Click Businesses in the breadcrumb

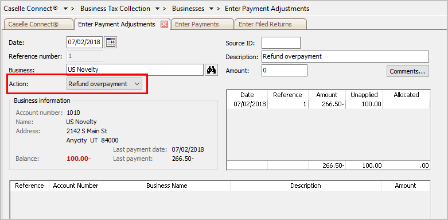[188, 9]
